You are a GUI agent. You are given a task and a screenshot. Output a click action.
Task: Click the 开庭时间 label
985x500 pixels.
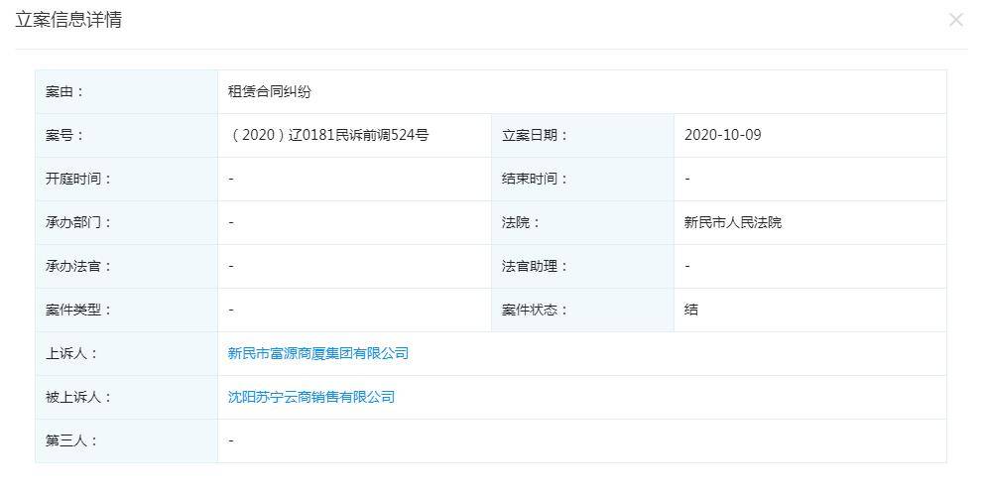point(78,179)
